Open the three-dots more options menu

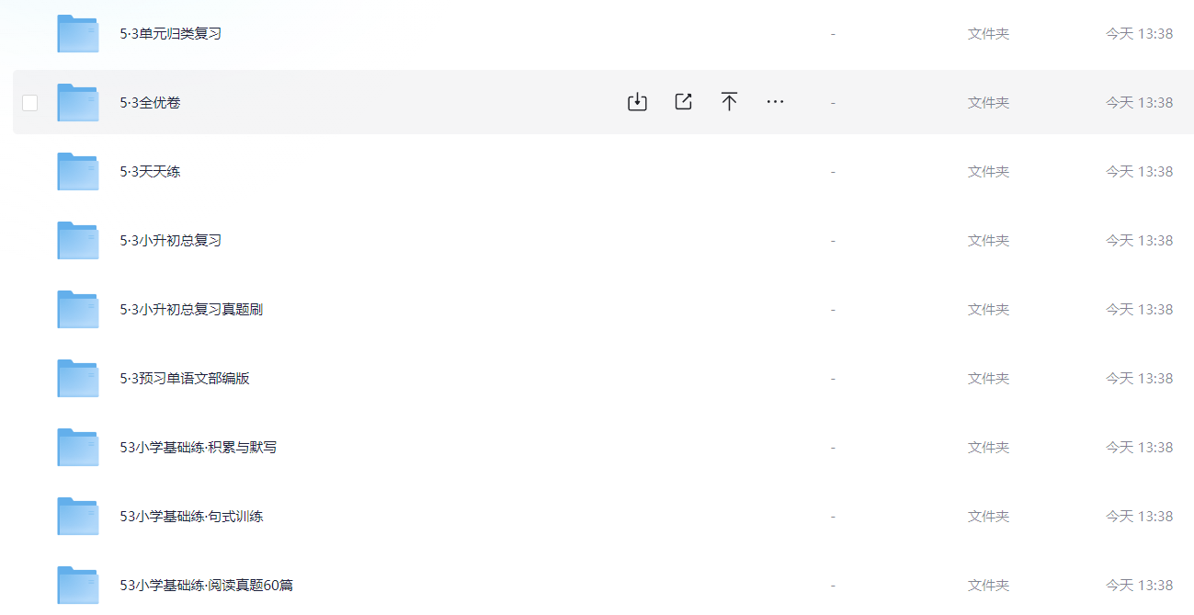tap(775, 102)
